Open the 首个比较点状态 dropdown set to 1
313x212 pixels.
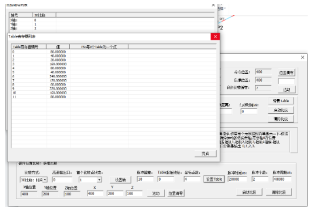click(x=90, y=180)
